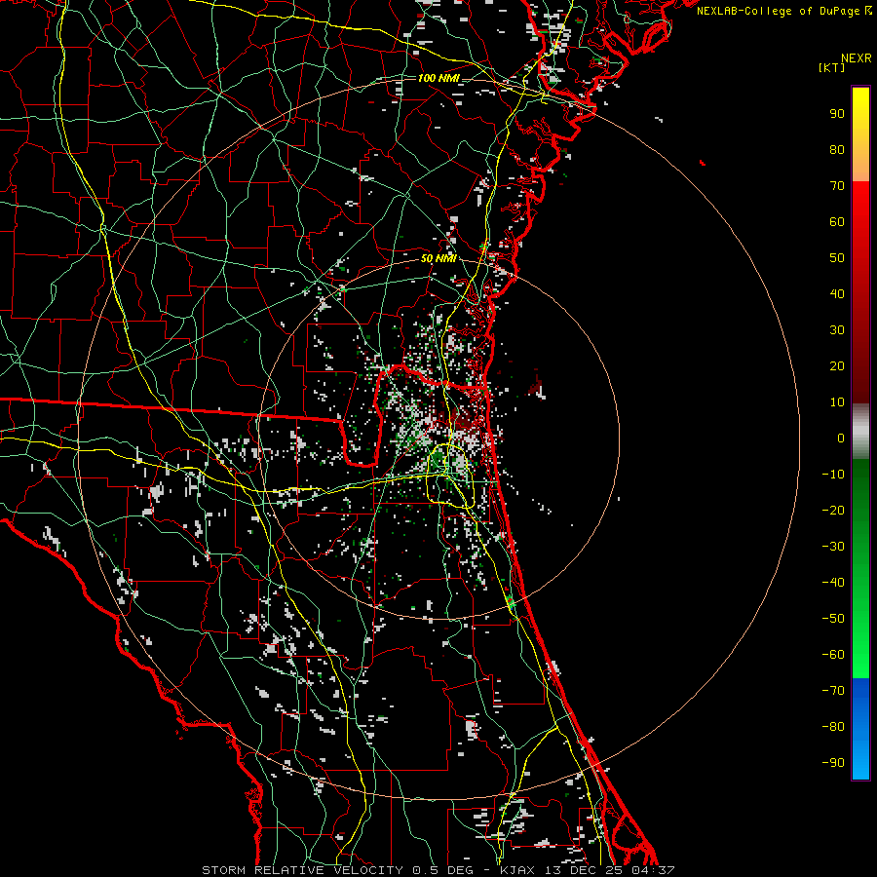
Task: Click the 90 tick label on the scale
Action: pos(836,113)
